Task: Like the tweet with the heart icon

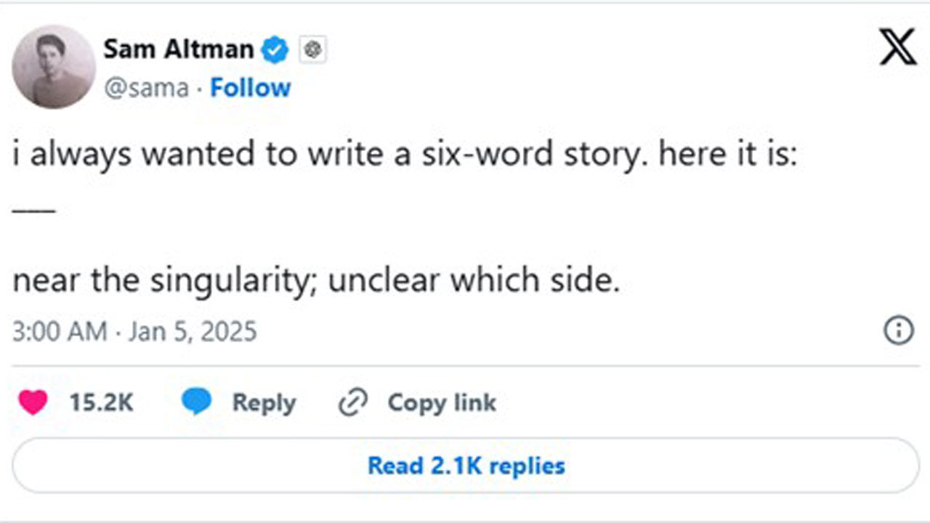Action: [x=33, y=402]
